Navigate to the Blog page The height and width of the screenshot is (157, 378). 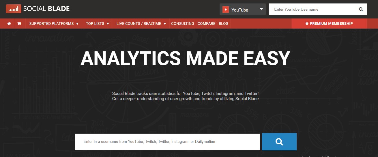coord(223,24)
